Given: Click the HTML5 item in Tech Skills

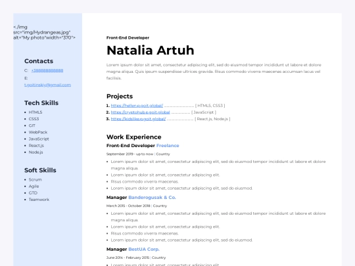Looking at the screenshot, I should pyautogui.click(x=35, y=112).
